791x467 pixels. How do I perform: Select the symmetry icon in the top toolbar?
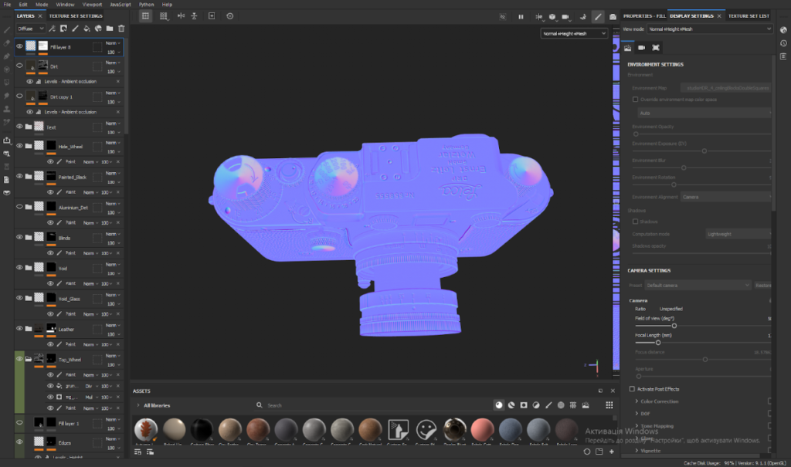pos(182,15)
